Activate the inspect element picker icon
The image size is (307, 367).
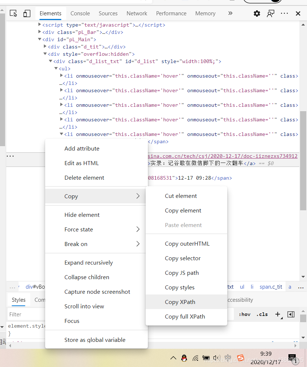tap(13, 13)
